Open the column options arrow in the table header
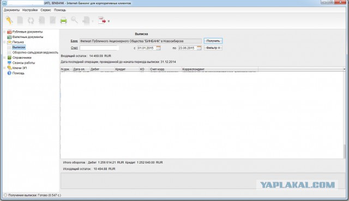 coord(344,70)
